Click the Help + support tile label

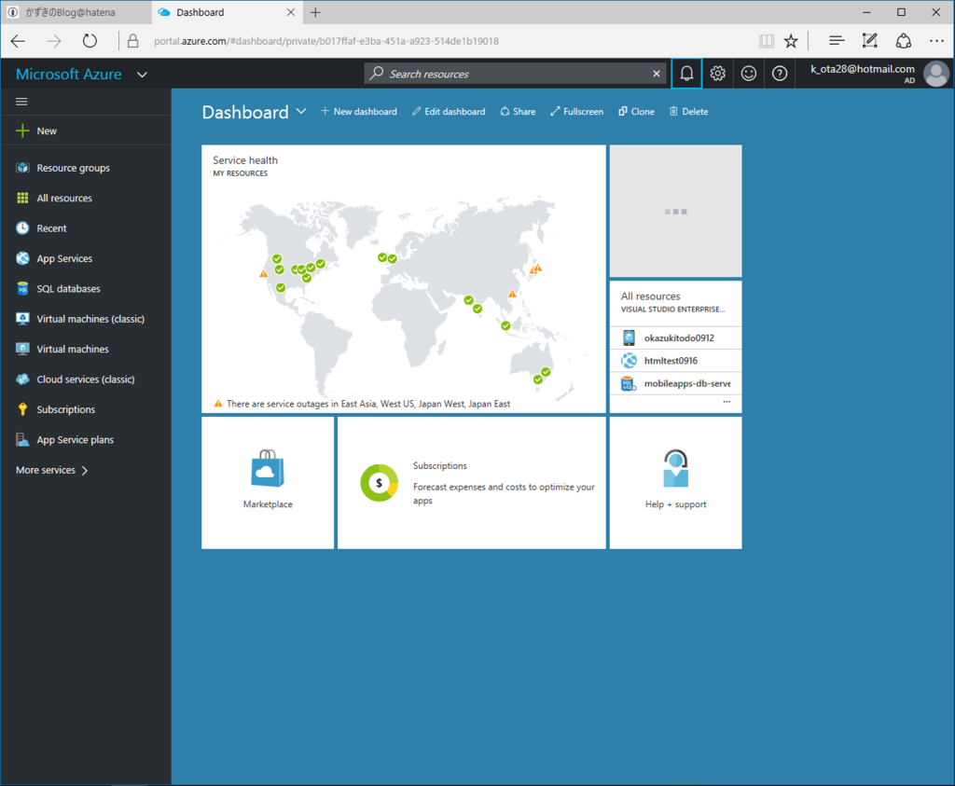tap(675, 504)
